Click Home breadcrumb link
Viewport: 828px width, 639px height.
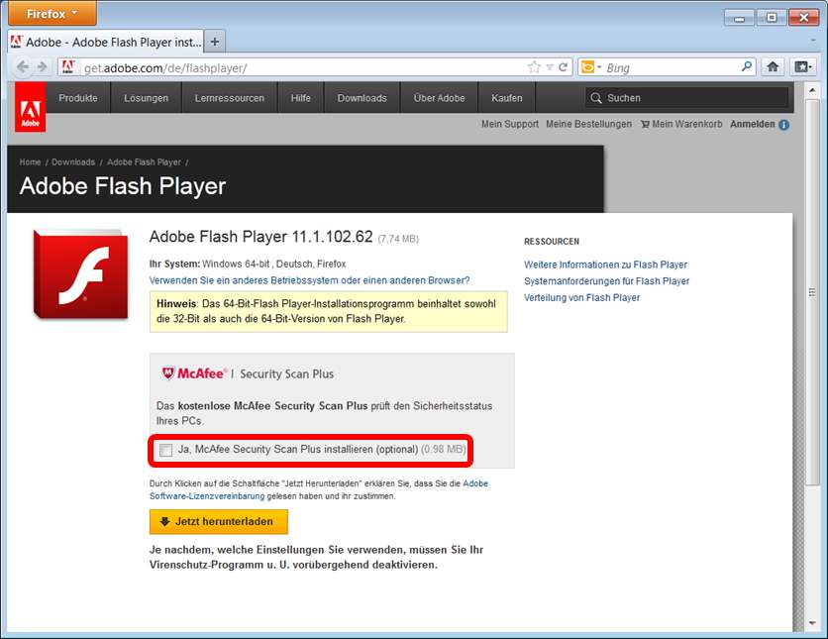[x=30, y=162]
